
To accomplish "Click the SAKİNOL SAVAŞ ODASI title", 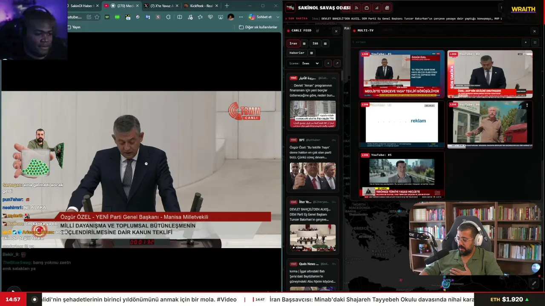I will click(x=324, y=8).
